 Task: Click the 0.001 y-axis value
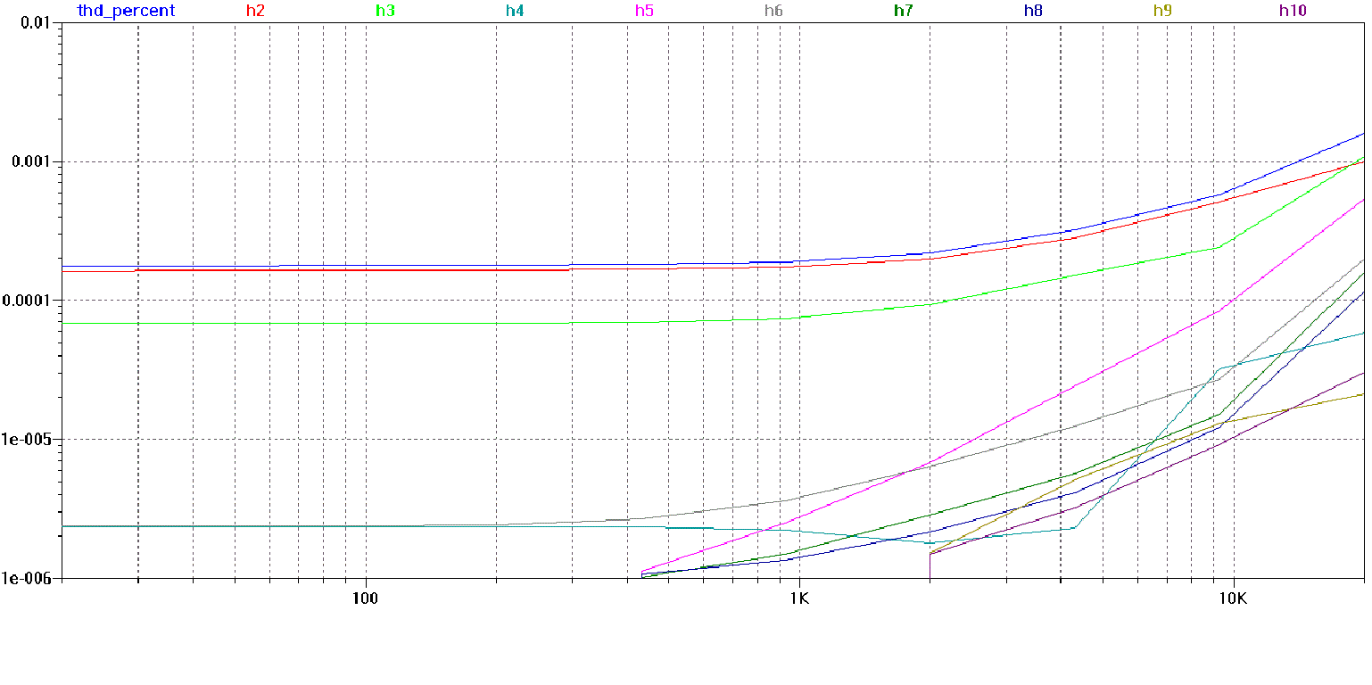click(x=32, y=161)
